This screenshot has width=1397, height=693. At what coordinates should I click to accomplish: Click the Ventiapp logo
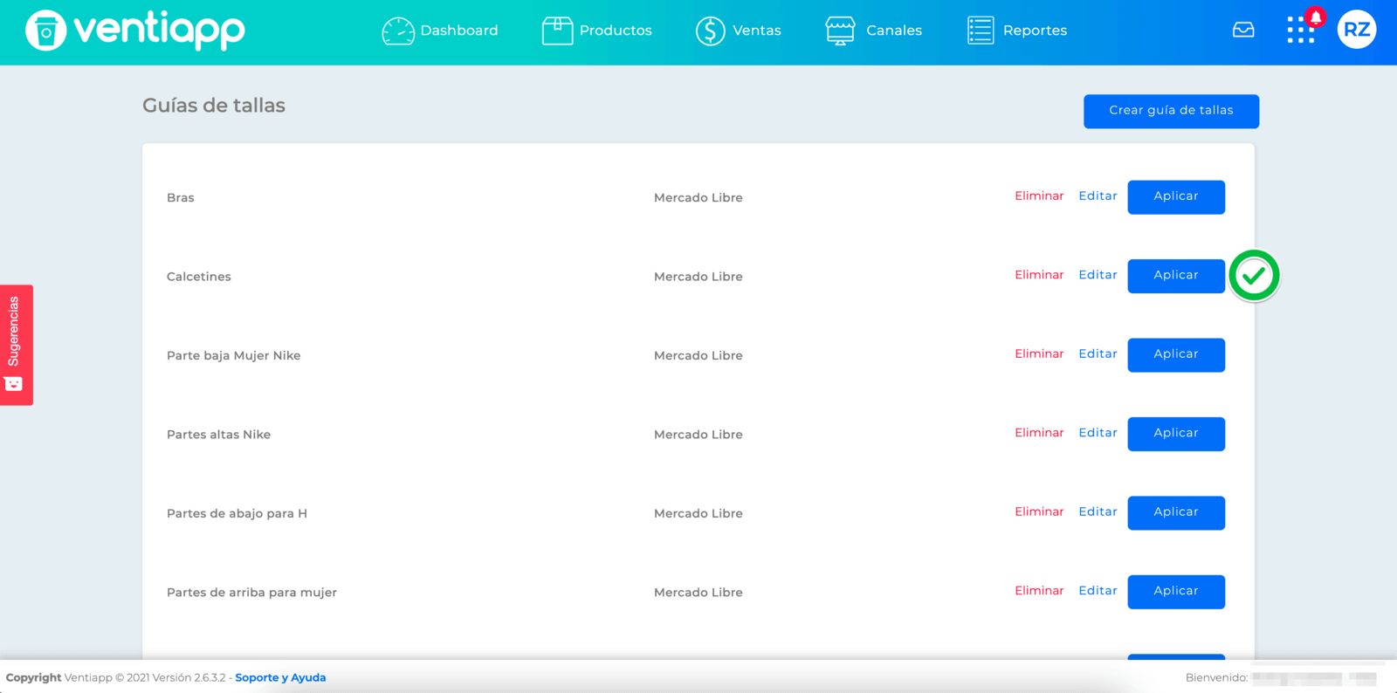(135, 31)
